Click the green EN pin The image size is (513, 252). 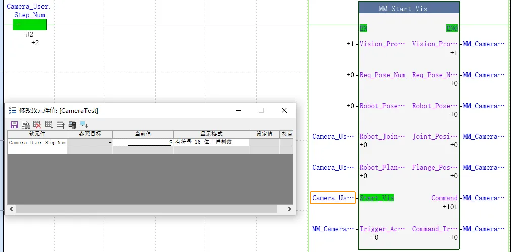click(363, 28)
